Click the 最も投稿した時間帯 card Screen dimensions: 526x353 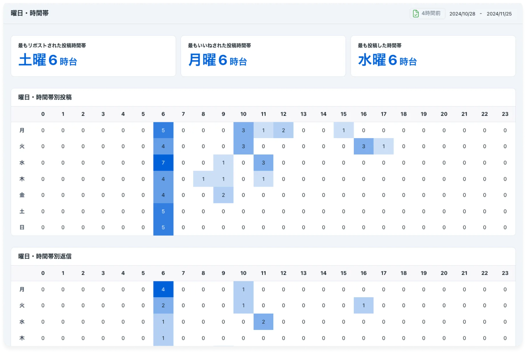[433, 56]
